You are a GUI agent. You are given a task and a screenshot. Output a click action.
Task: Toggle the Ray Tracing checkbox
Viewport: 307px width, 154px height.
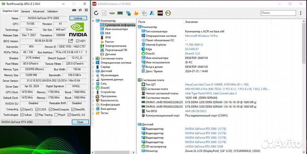(37, 115)
